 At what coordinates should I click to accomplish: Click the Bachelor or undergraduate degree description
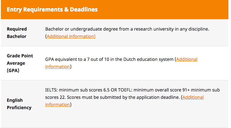tap(127, 29)
